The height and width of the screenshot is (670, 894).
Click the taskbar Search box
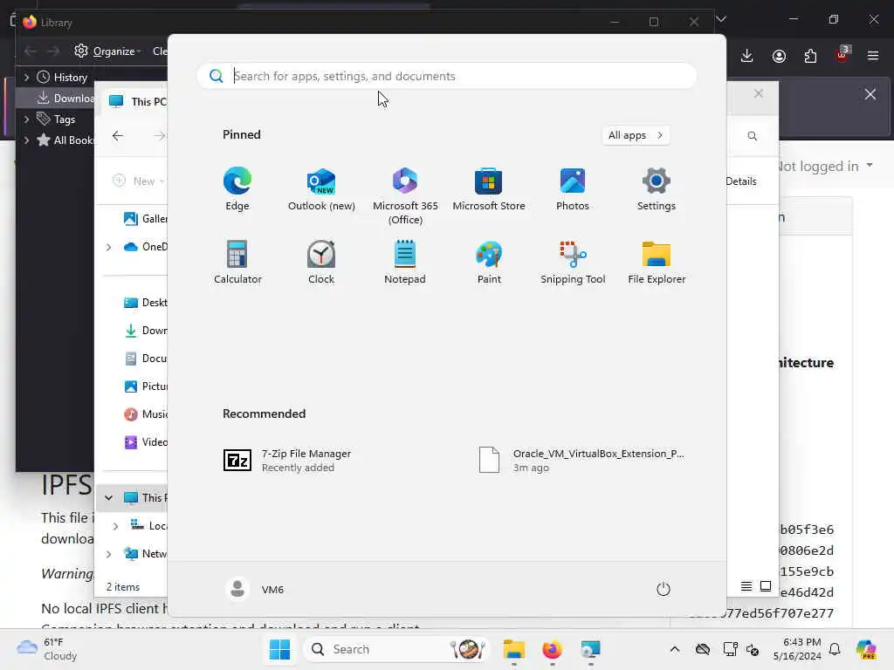[397, 649]
